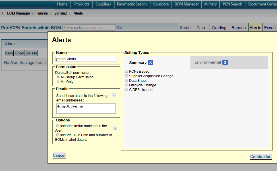Image resolution: width=277 pixels, height=171 pixels.
Task: Click the Full or partial part number field
Action: 89,28
